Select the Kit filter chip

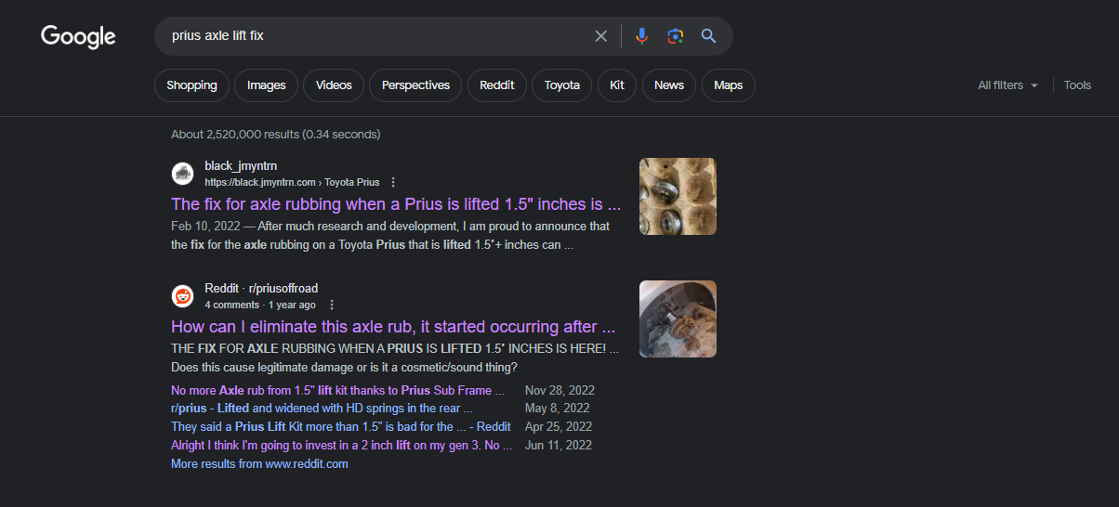(617, 85)
